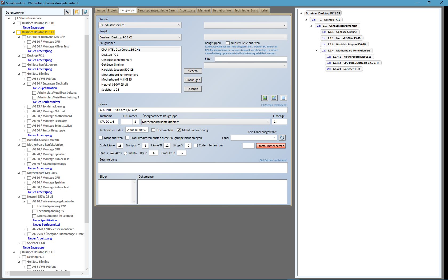448x280 pixels.
Task: Click the Sichern button
Action: 193,71
